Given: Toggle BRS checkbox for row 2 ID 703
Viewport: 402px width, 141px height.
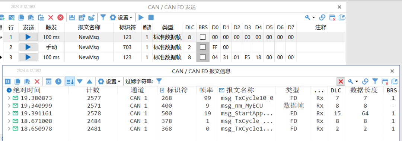Looking at the screenshot, I should point(203,47).
